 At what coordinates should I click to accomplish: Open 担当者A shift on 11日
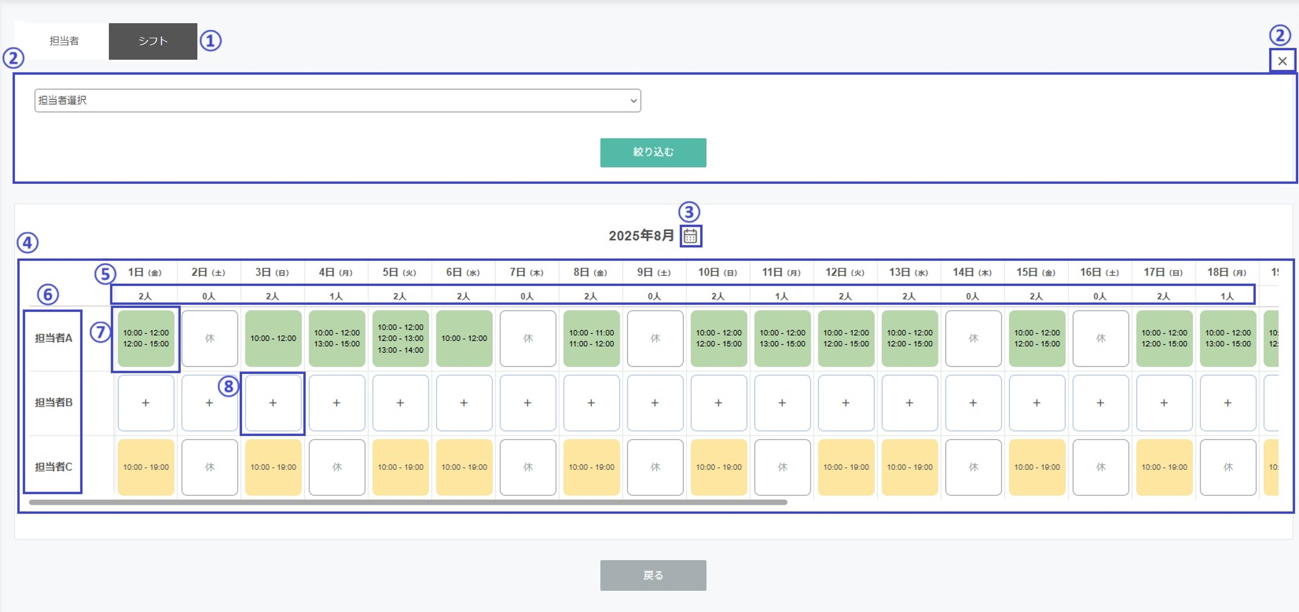(x=782, y=338)
